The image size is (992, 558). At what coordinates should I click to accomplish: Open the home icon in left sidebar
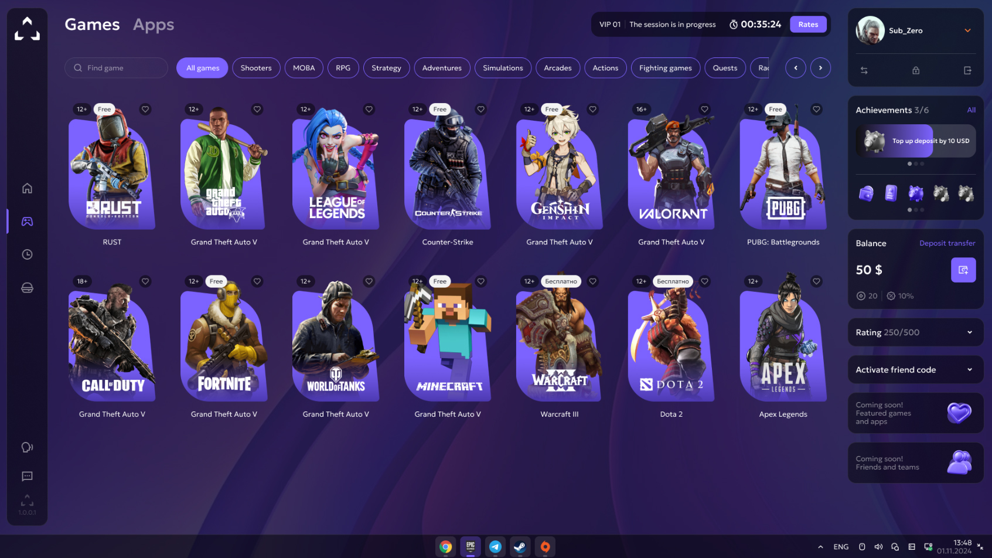[27, 188]
